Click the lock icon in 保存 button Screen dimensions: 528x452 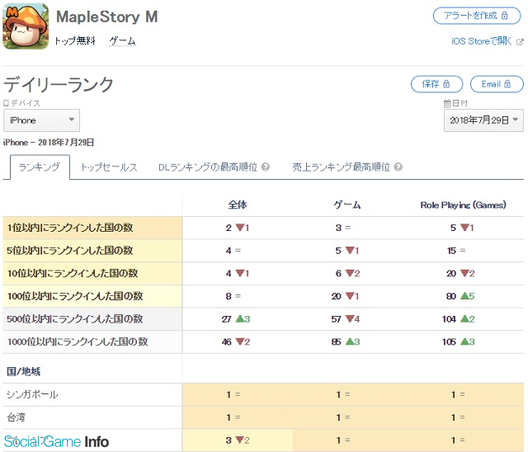(446, 84)
